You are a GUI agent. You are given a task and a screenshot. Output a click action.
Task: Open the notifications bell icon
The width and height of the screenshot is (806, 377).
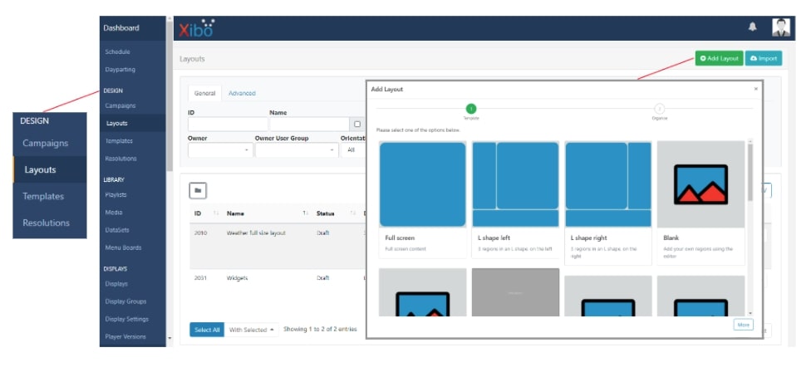coord(752,27)
